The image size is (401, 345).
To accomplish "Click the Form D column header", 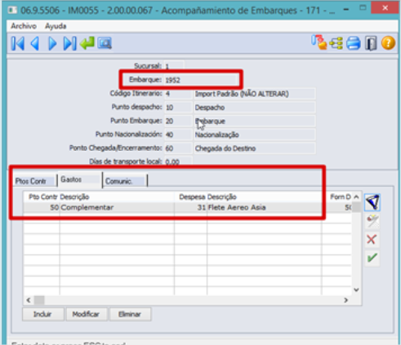I will point(336,197).
